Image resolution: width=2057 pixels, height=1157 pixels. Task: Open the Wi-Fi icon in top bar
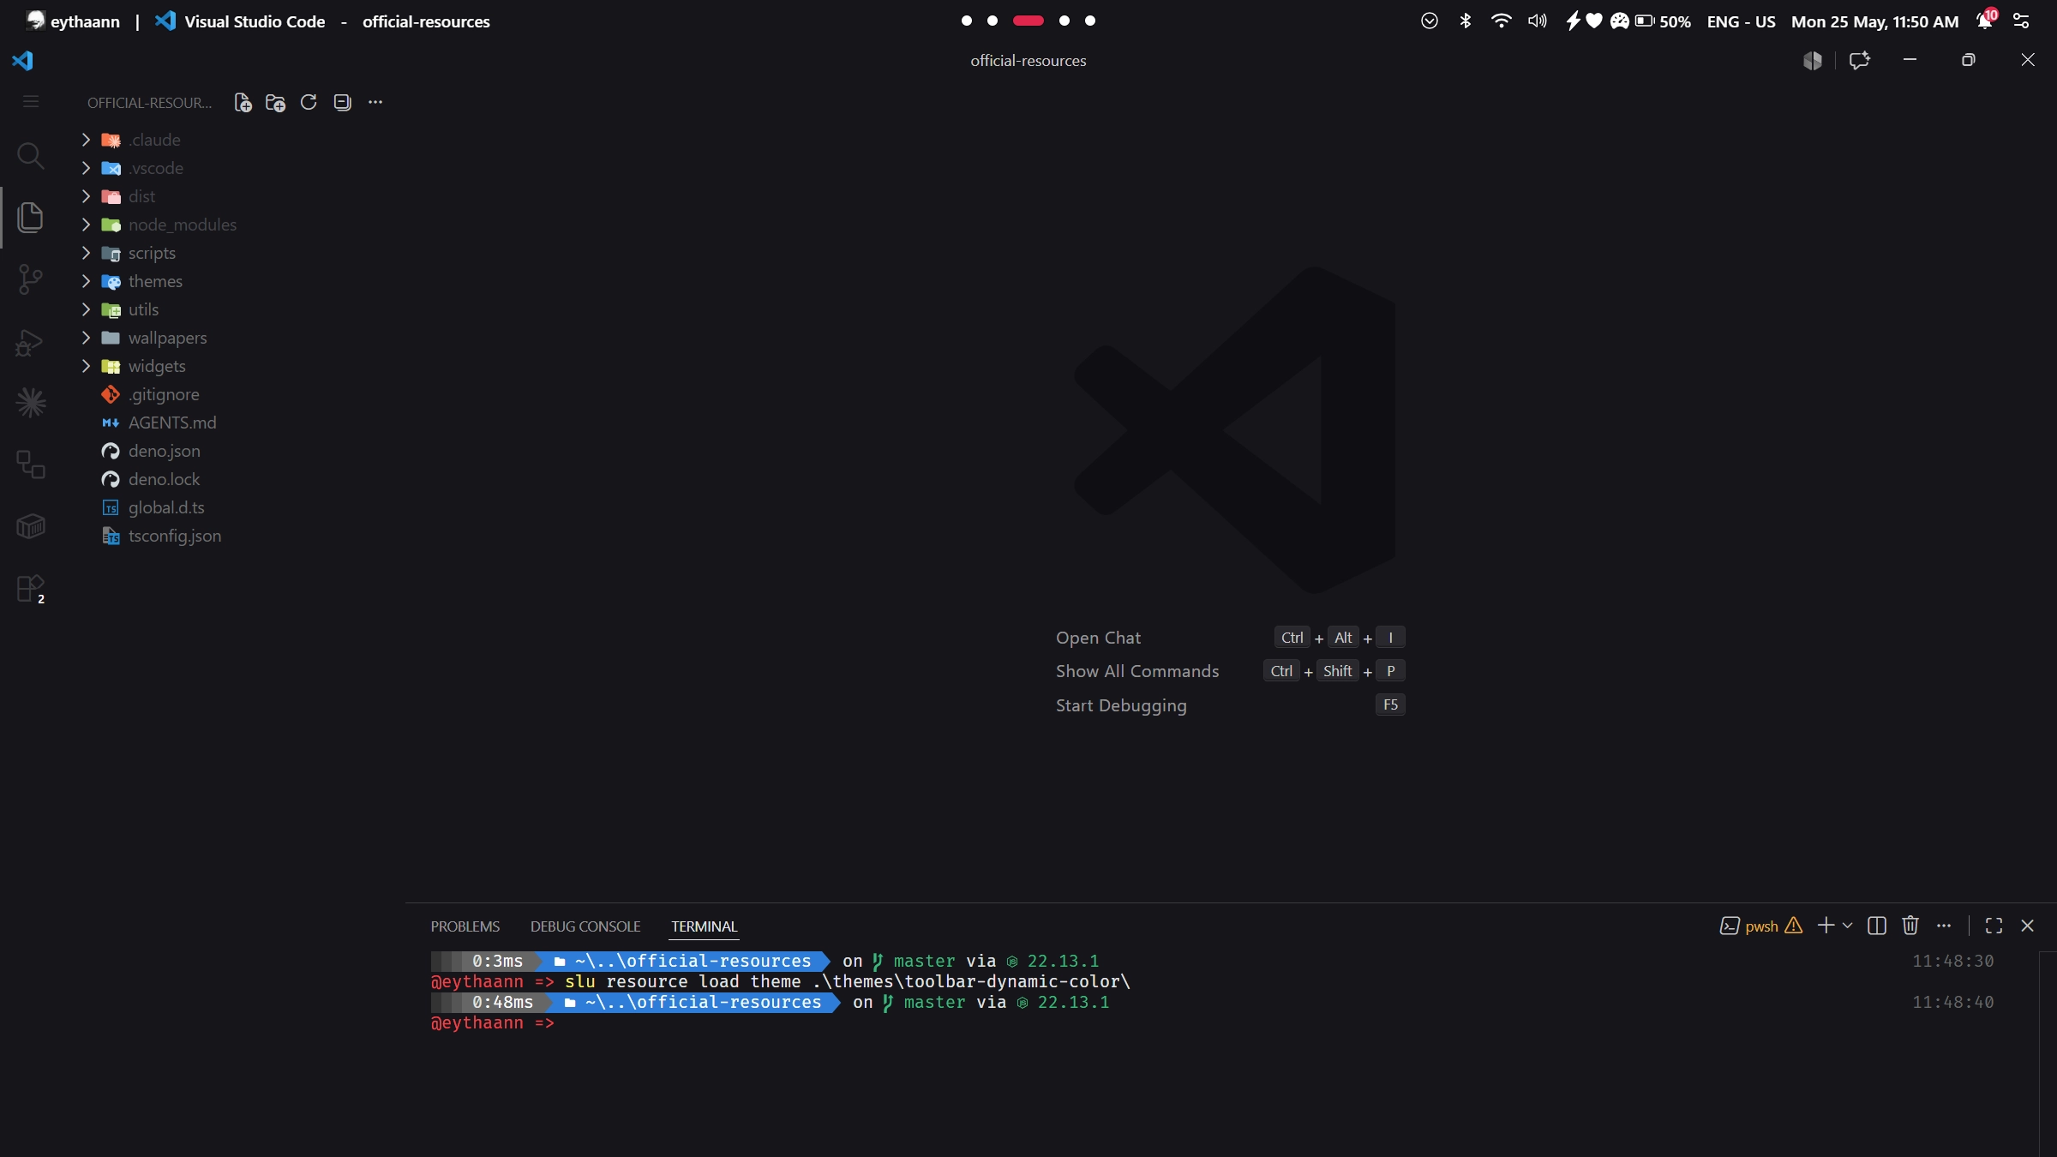[x=1501, y=21]
